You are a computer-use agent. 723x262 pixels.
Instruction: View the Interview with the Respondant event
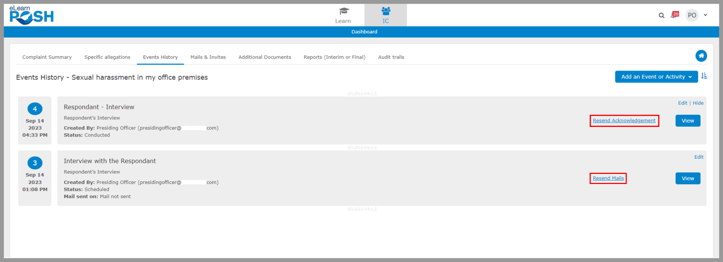(687, 178)
